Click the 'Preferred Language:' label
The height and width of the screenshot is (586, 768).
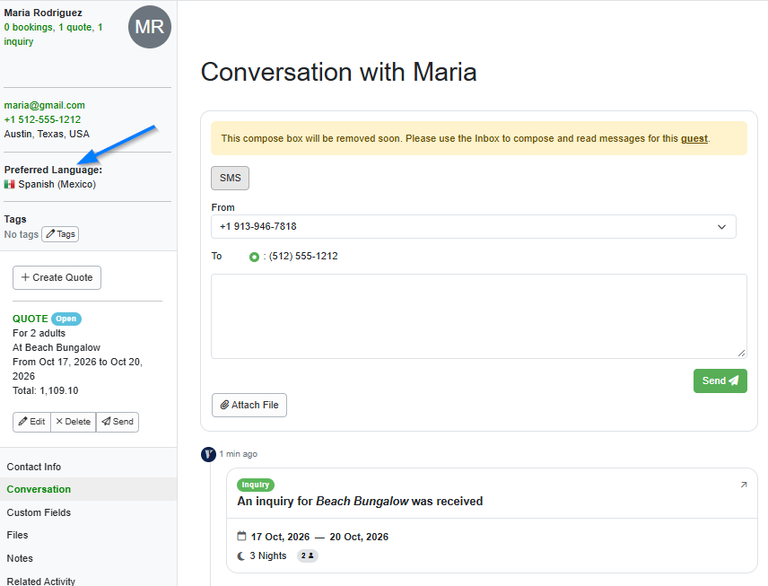pyautogui.click(x=54, y=170)
